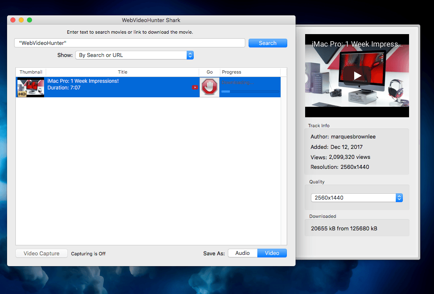This screenshot has width=434, height=294.
Task: Click the iMac Pro row thumbnail
Action: (x=31, y=87)
